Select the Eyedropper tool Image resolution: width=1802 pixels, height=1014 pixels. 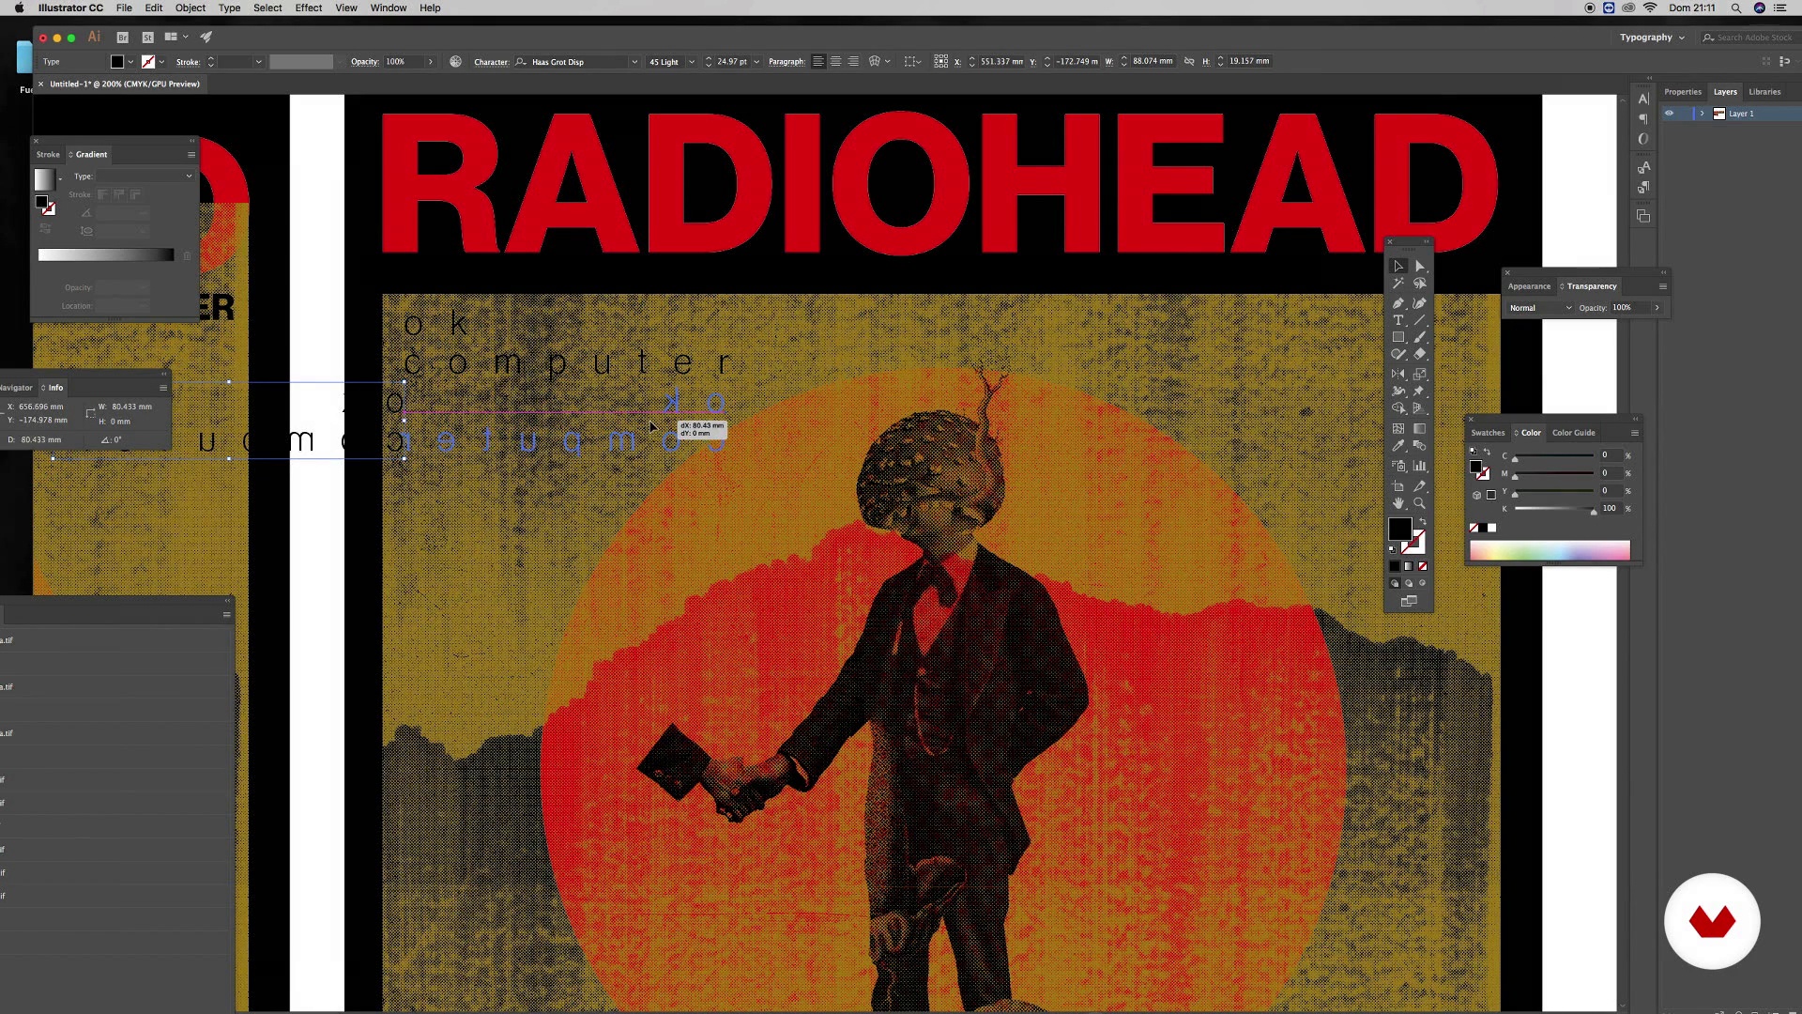pyautogui.click(x=1398, y=446)
